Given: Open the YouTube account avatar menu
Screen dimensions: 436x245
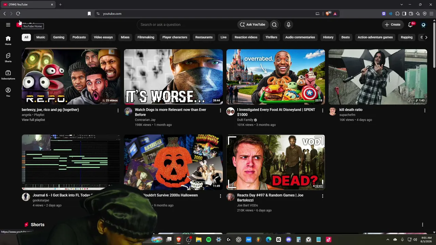Looking at the screenshot, I should pyautogui.click(x=423, y=24).
